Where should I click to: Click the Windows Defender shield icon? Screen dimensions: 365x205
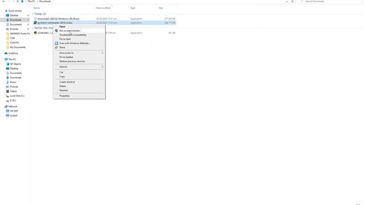tap(56, 43)
